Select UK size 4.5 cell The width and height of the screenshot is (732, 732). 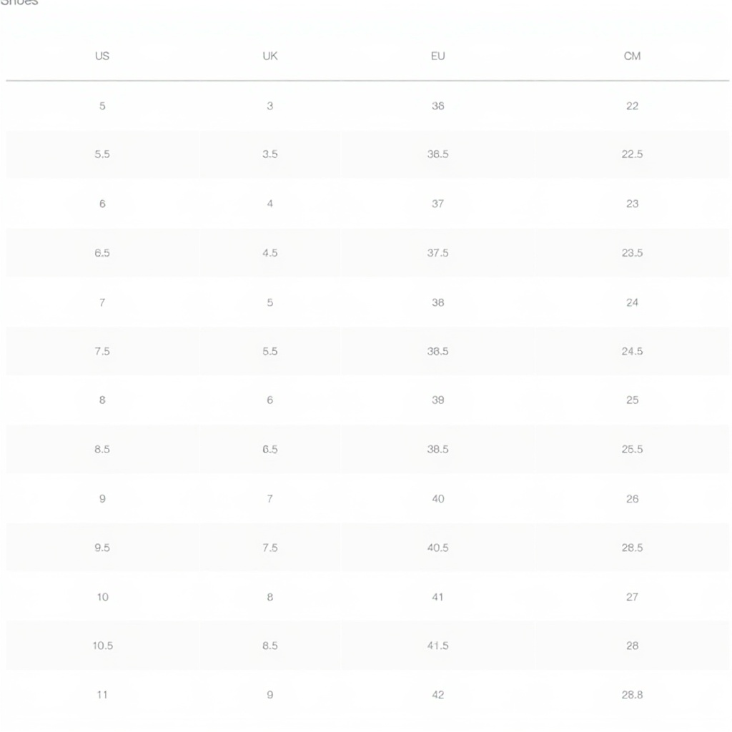(269, 253)
